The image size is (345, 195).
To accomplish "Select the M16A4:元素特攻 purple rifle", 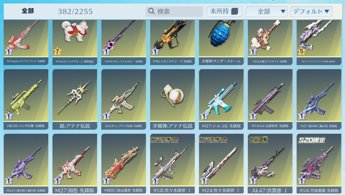I will point(270,99).
